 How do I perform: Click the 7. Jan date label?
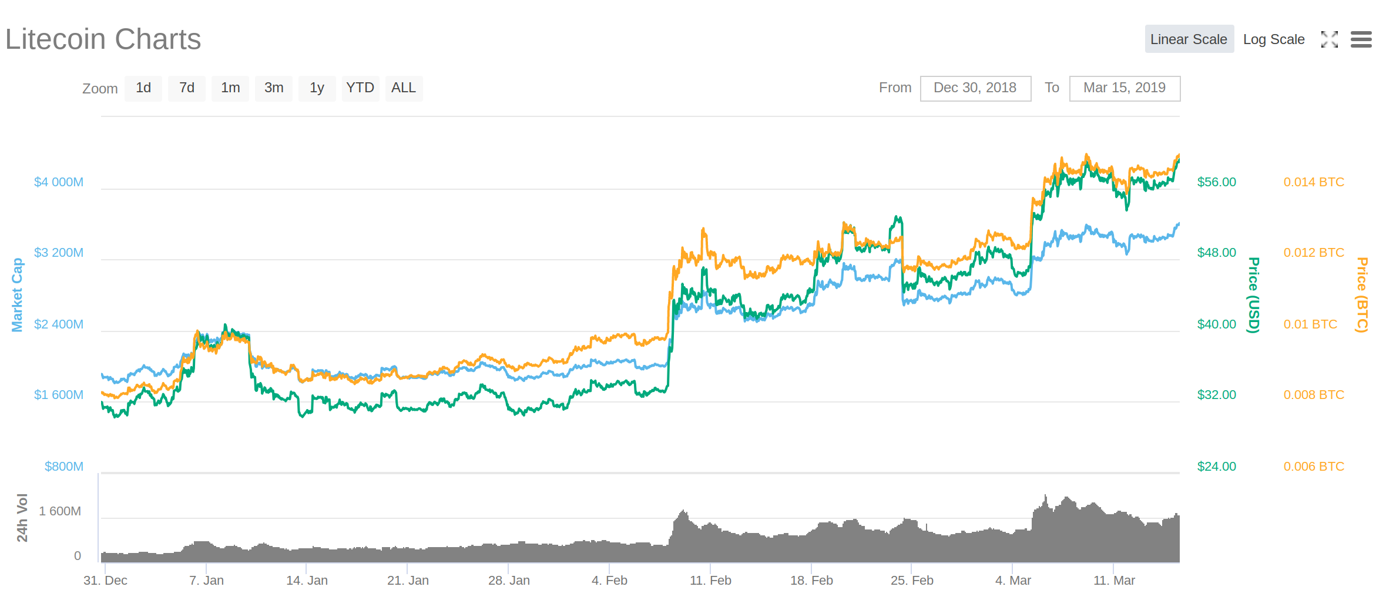pos(206,580)
